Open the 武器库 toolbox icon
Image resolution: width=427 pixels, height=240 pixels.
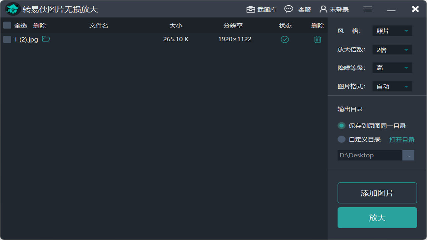(251, 9)
